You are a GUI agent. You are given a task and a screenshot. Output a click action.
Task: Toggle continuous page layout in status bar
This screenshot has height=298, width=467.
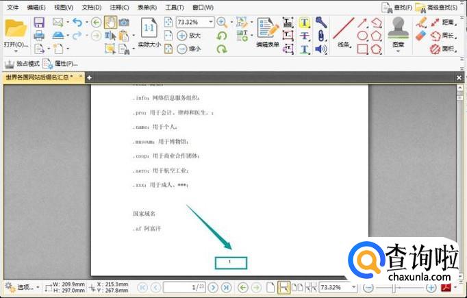(x=284, y=288)
